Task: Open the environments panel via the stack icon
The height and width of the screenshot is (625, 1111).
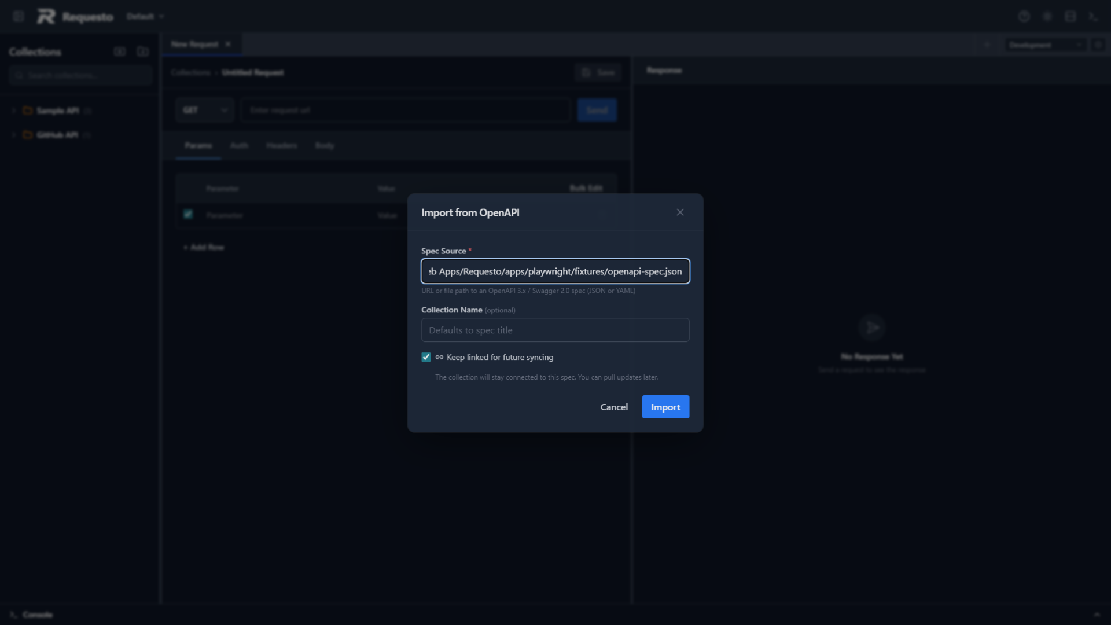Action: [1070, 16]
